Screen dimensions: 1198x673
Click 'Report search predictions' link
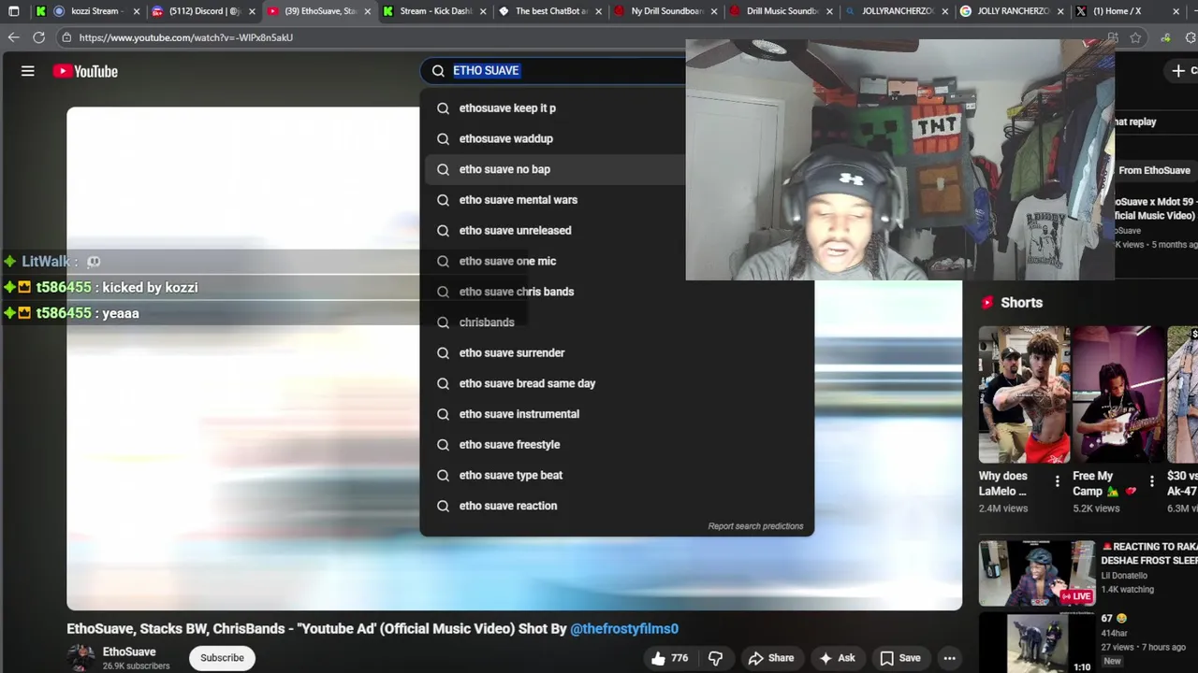point(755,526)
